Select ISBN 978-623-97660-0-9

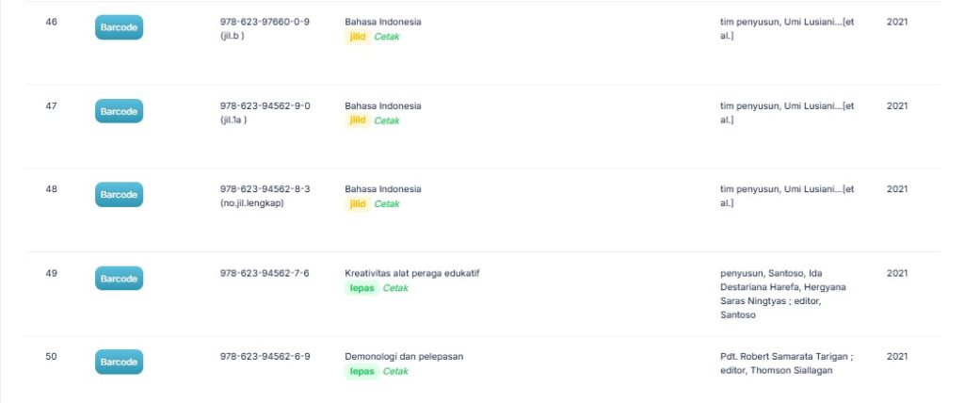click(x=265, y=22)
